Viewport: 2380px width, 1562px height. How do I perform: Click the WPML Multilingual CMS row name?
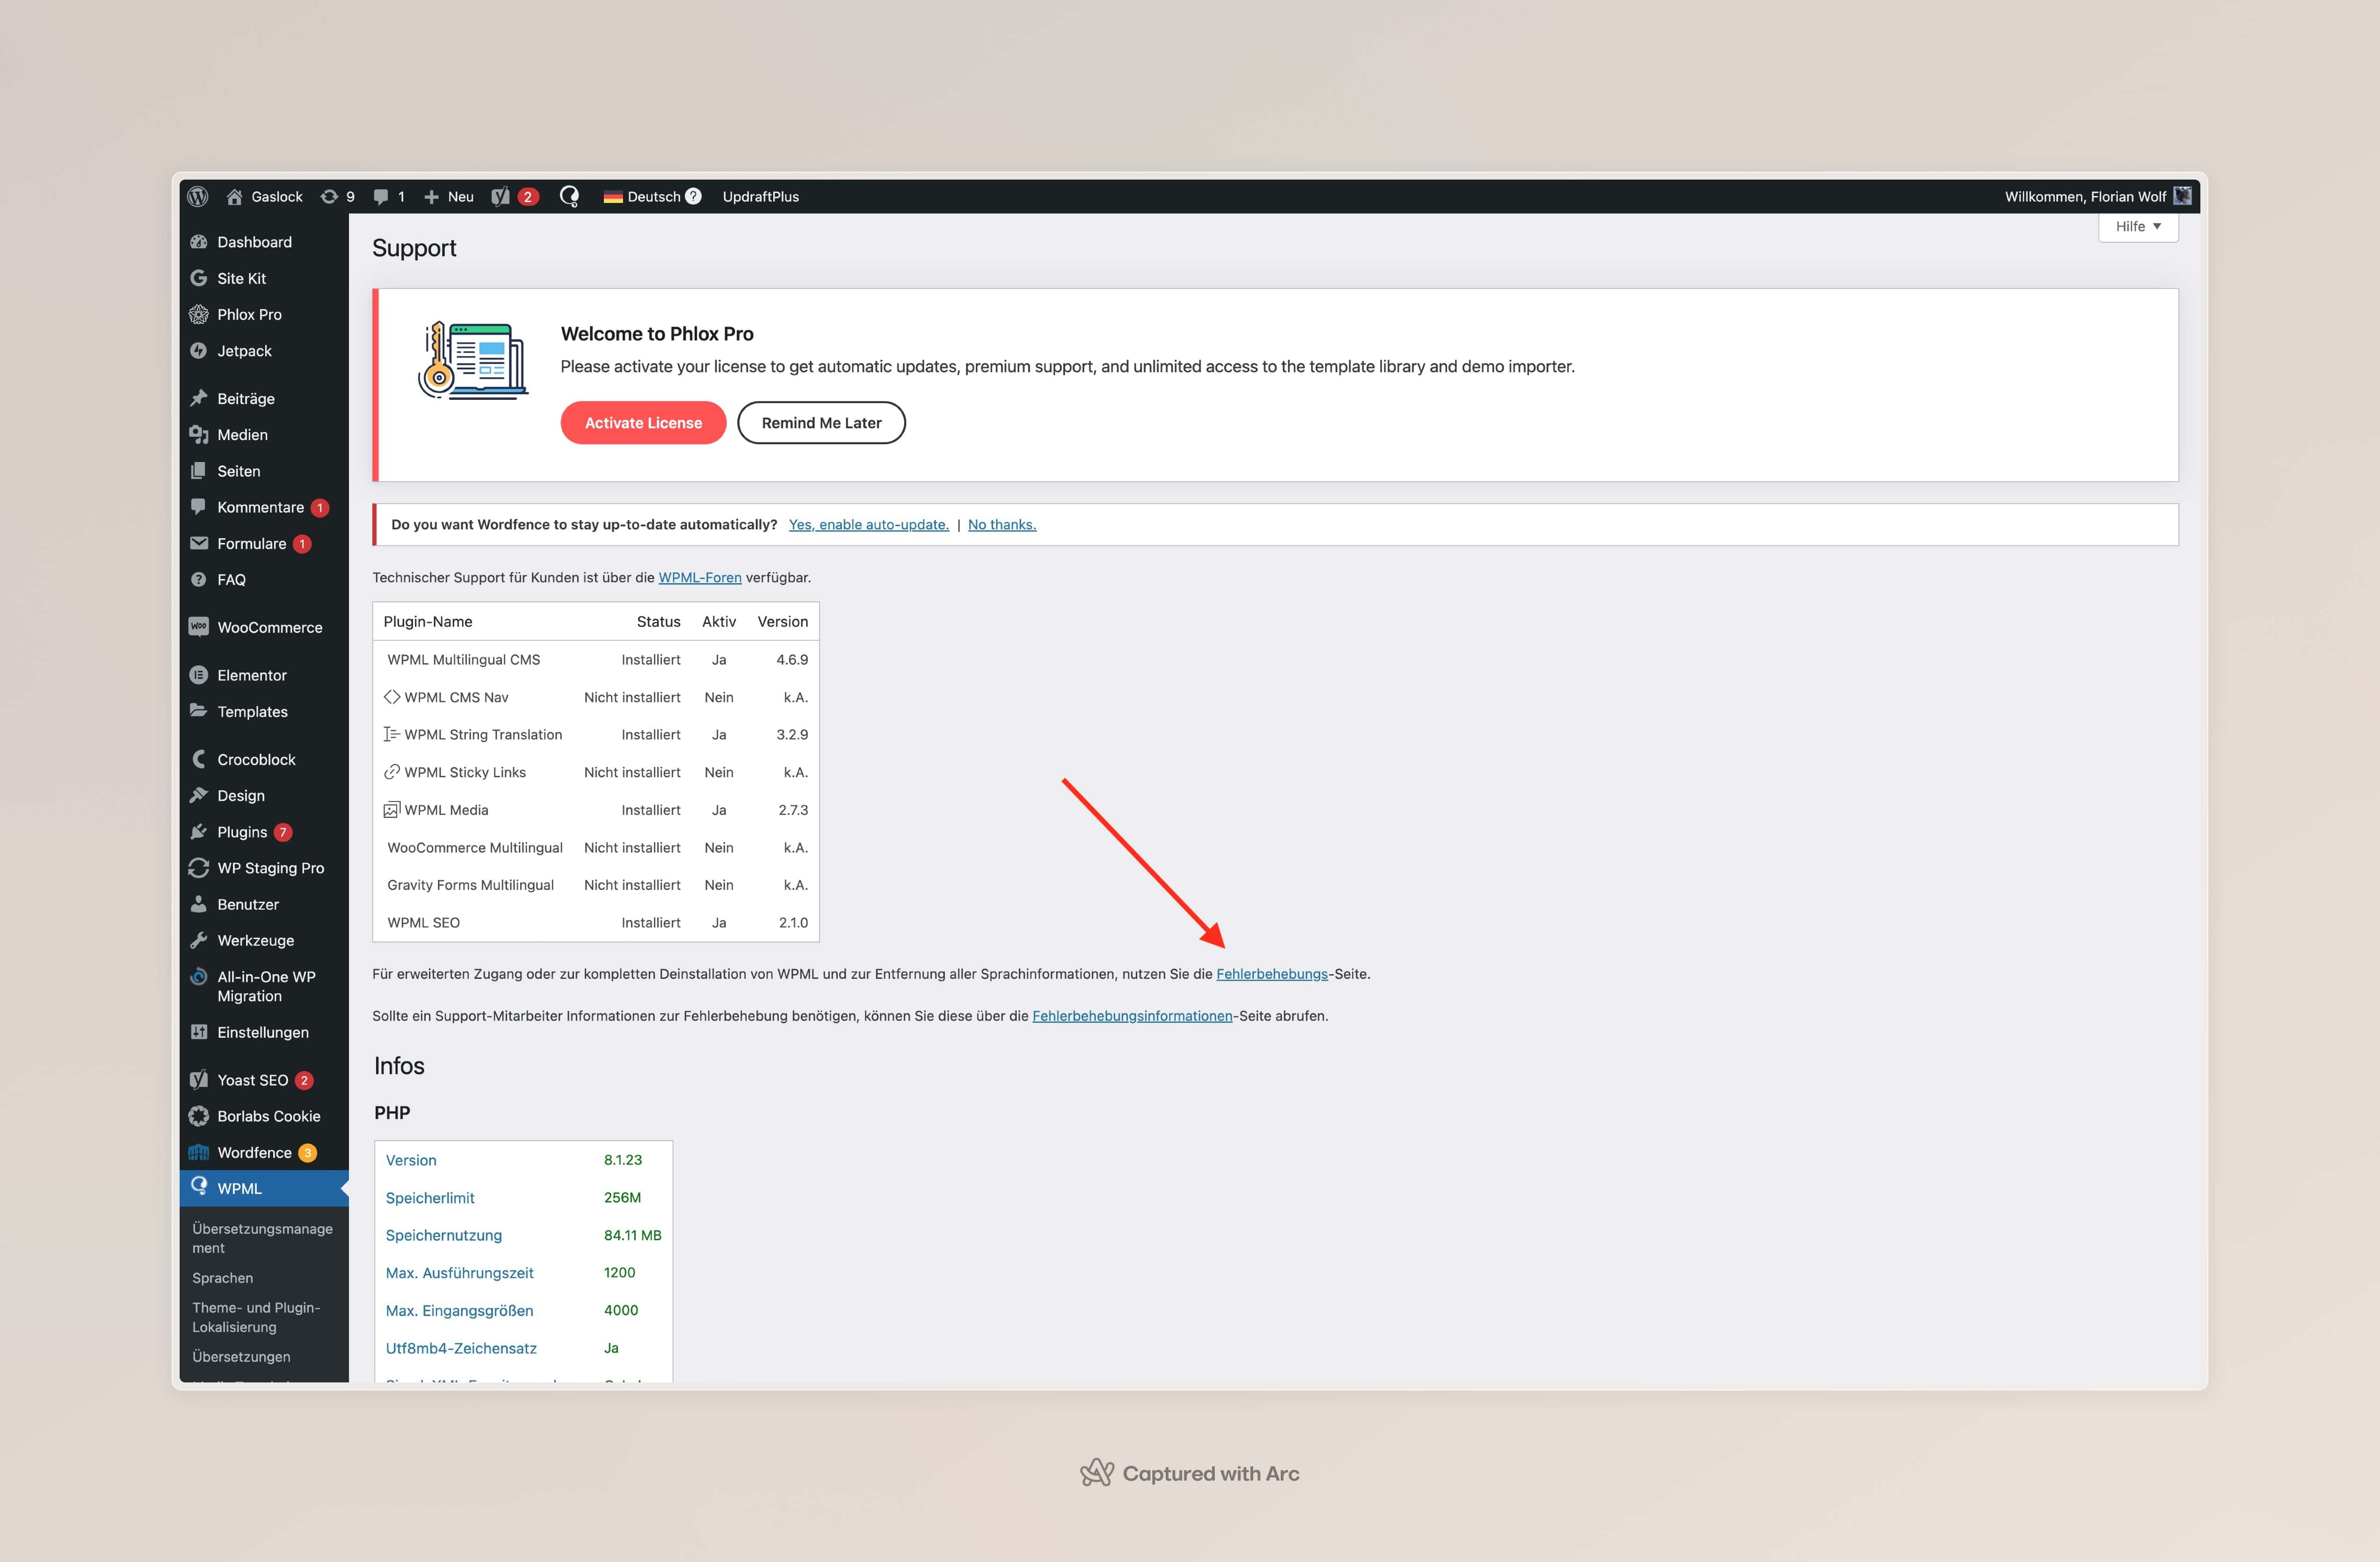click(463, 659)
